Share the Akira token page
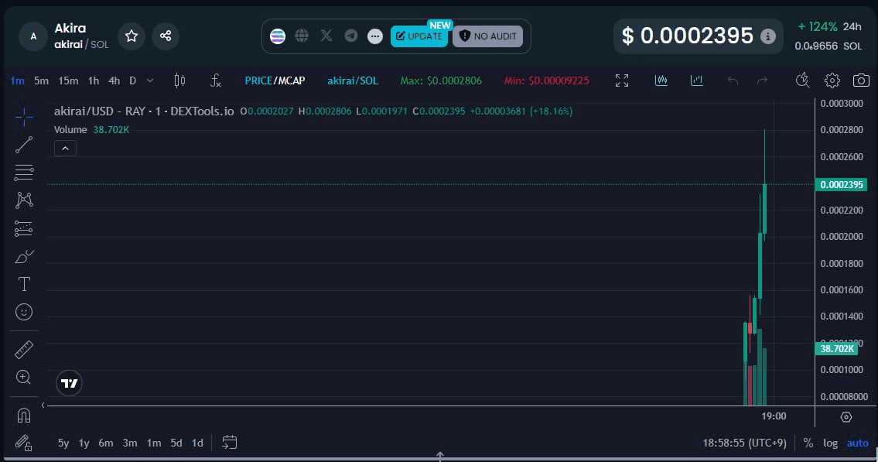This screenshot has height=462, width=878. tap(166, 36)
